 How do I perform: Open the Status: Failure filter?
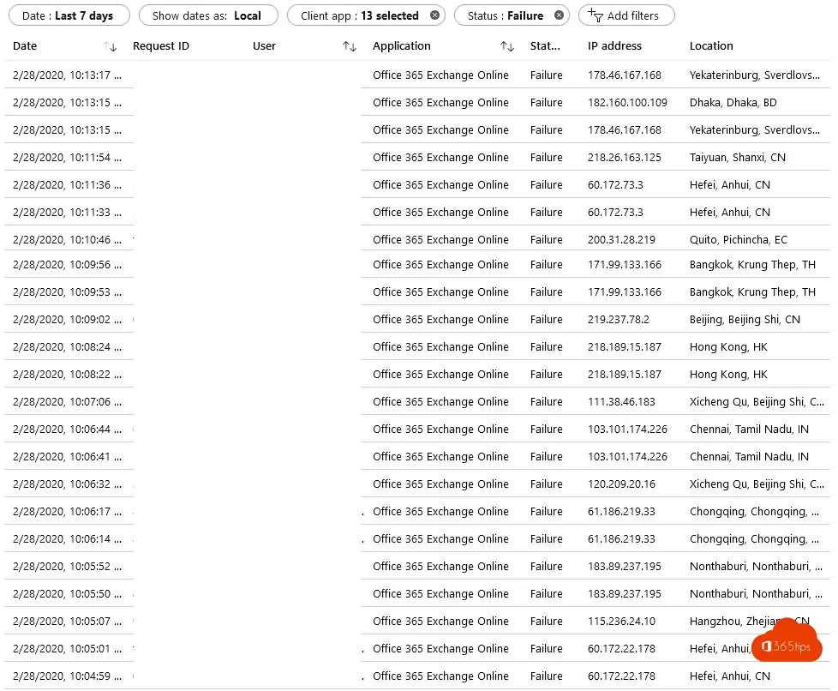[512, 15]
